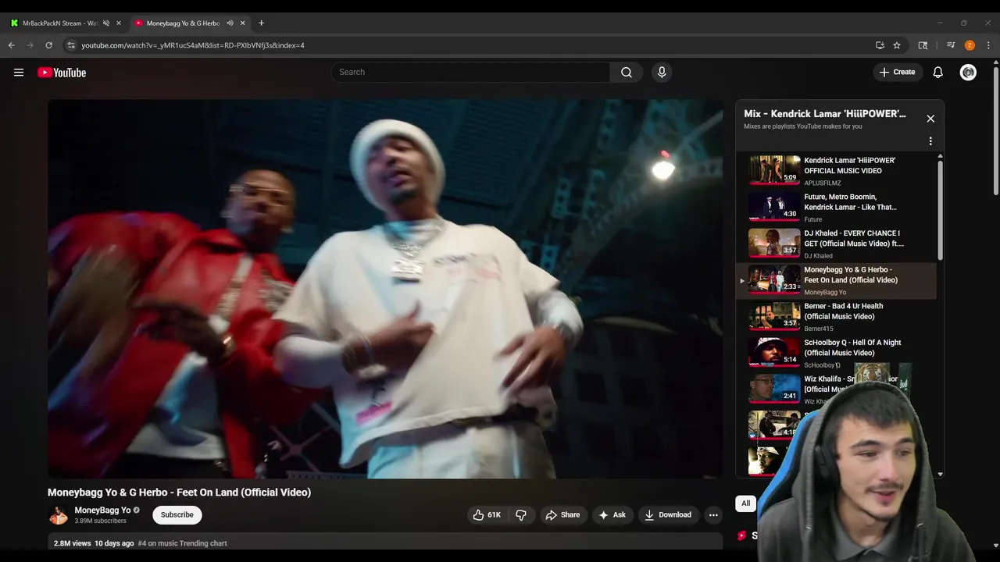Open YouTube notifications bell
1000x562 pixels.
(x=937, y=73)
